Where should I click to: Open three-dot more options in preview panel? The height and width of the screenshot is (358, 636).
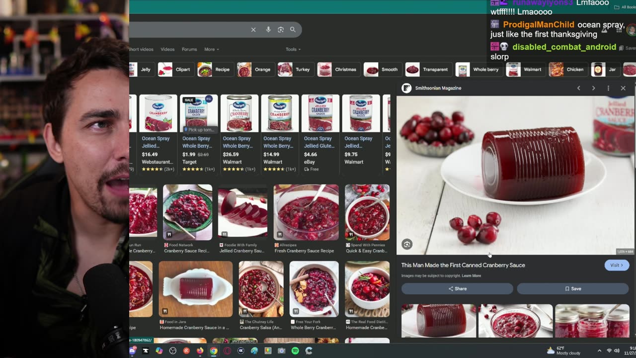coord(608,88)
